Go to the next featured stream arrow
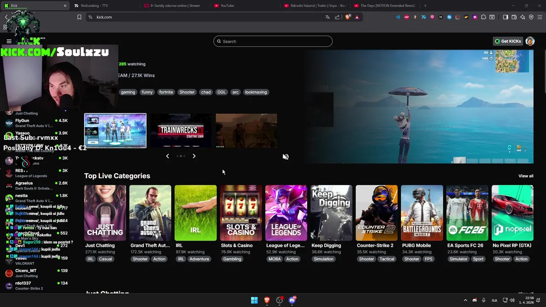The height and width of the screenshot is (307, 546). (x=194, y=156)
